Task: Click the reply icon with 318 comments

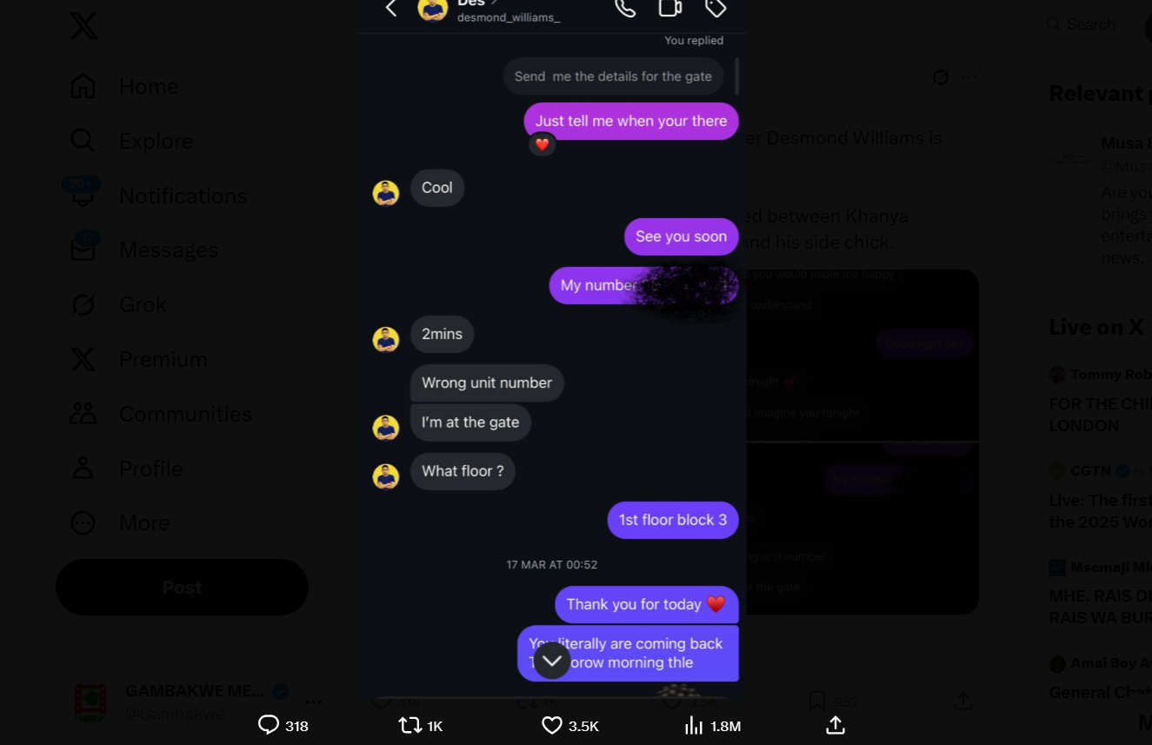Action: 283,725
